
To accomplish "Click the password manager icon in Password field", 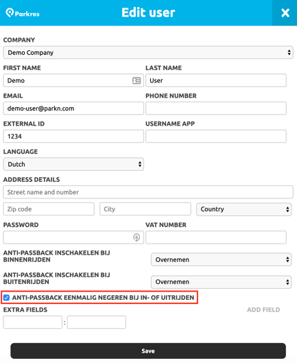I will (136, 237).
